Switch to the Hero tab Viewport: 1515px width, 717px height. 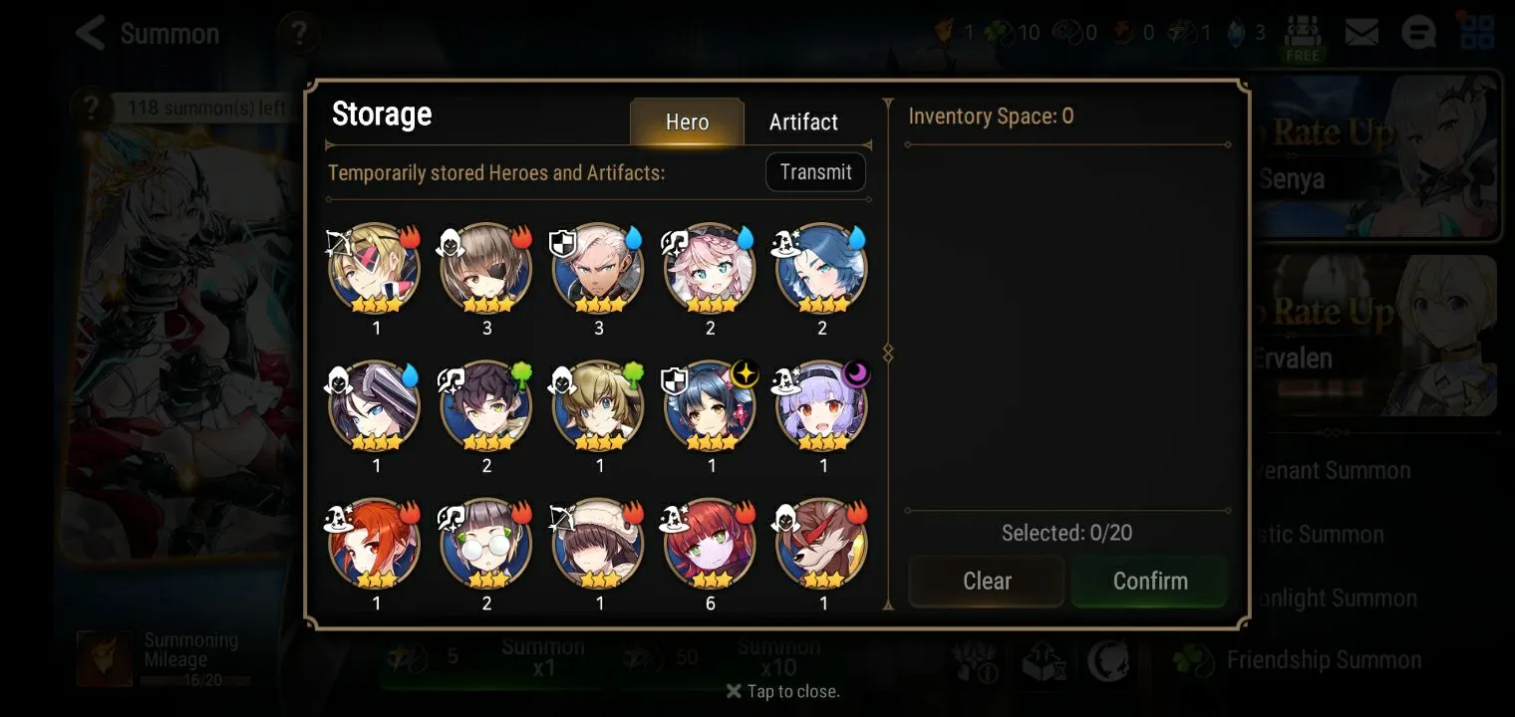(x=687, y=122)
